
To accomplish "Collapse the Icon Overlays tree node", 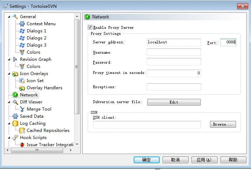I will [9, 74].
